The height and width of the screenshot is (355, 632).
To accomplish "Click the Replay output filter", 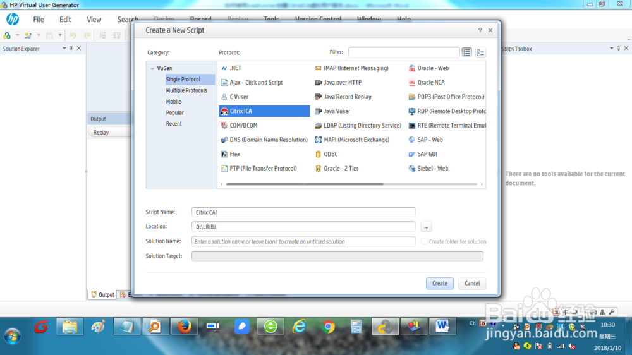I will click(109, 133).
